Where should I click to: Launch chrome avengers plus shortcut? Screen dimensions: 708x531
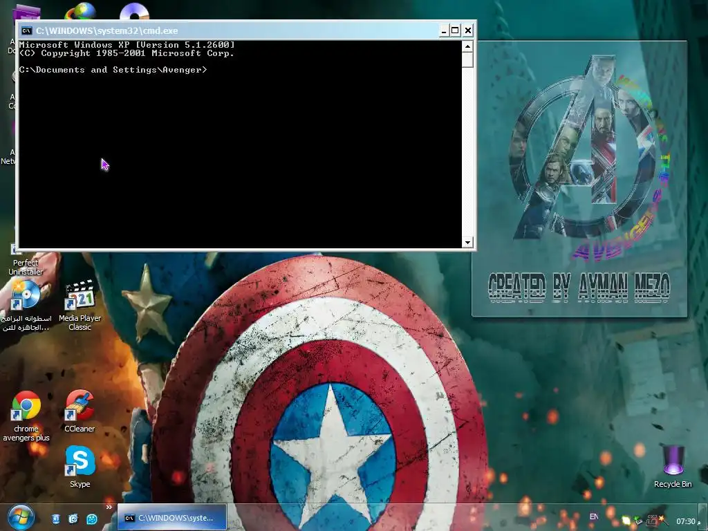tap(26, 416)
